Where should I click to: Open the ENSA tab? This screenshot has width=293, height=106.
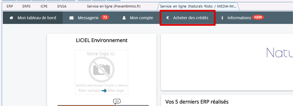pyautogui.click(x=62, y=6)
